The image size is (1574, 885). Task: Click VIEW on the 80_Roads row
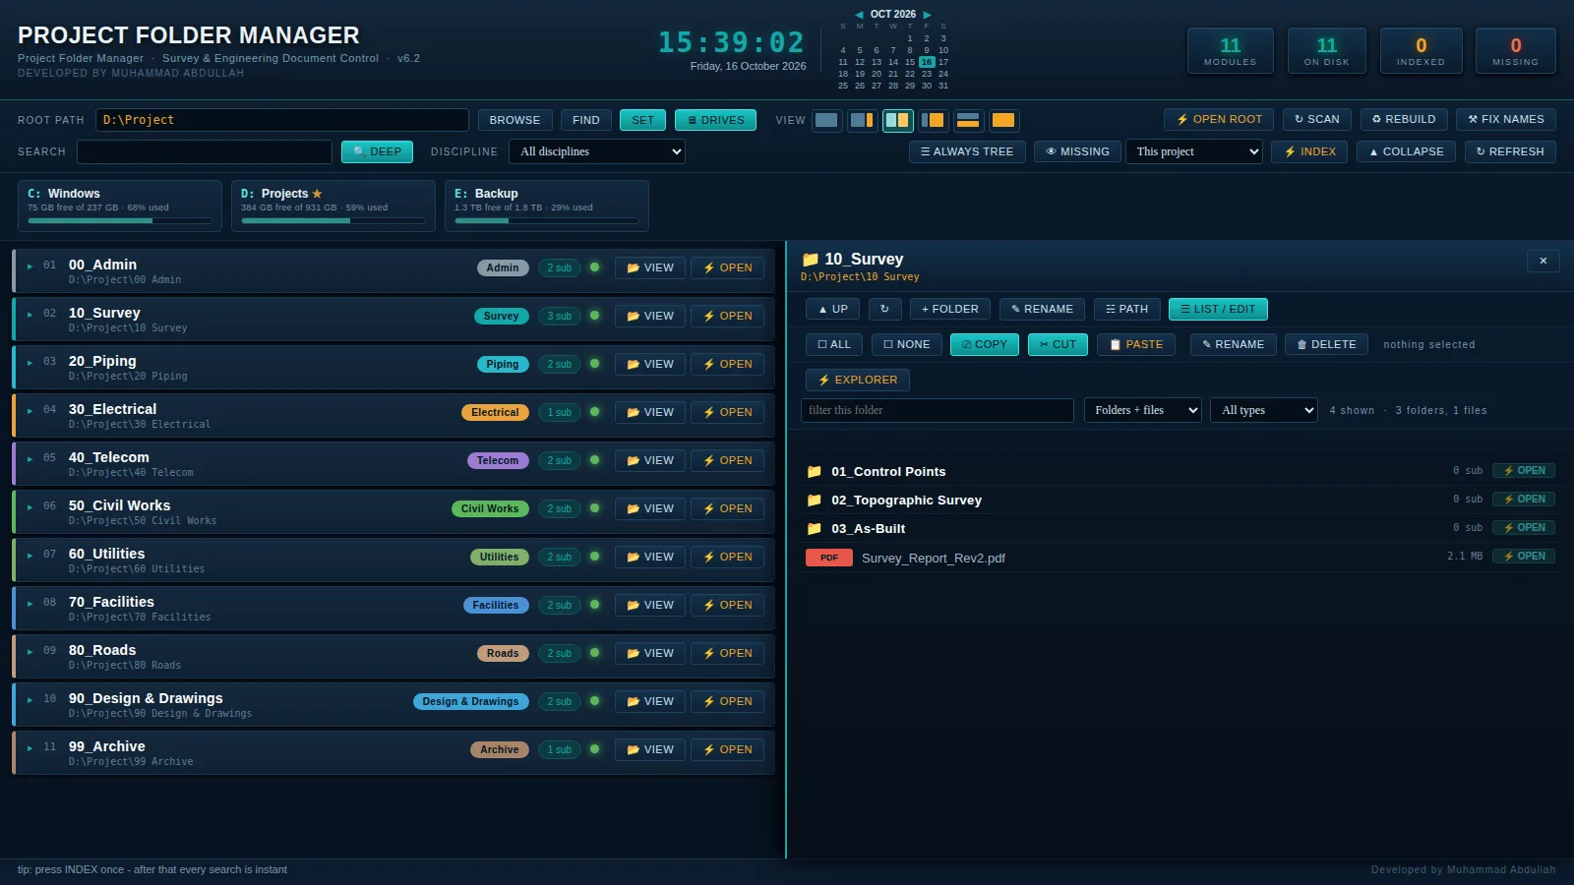point(650,653)
